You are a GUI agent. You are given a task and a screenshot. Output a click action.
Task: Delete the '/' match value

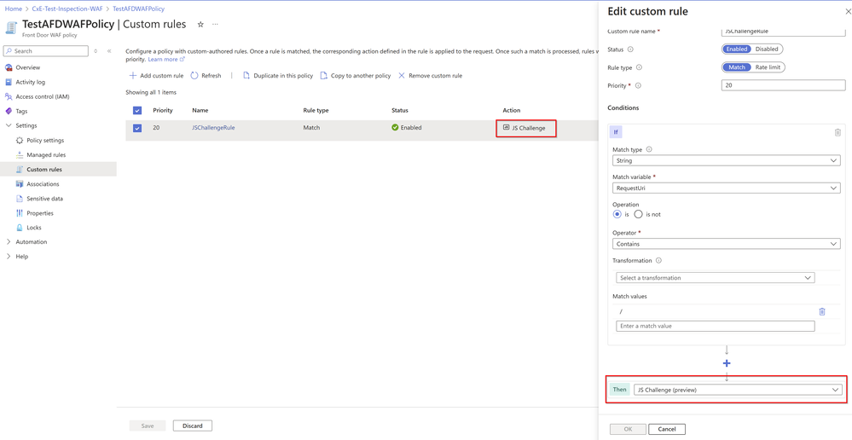click(x=822, y=311)
